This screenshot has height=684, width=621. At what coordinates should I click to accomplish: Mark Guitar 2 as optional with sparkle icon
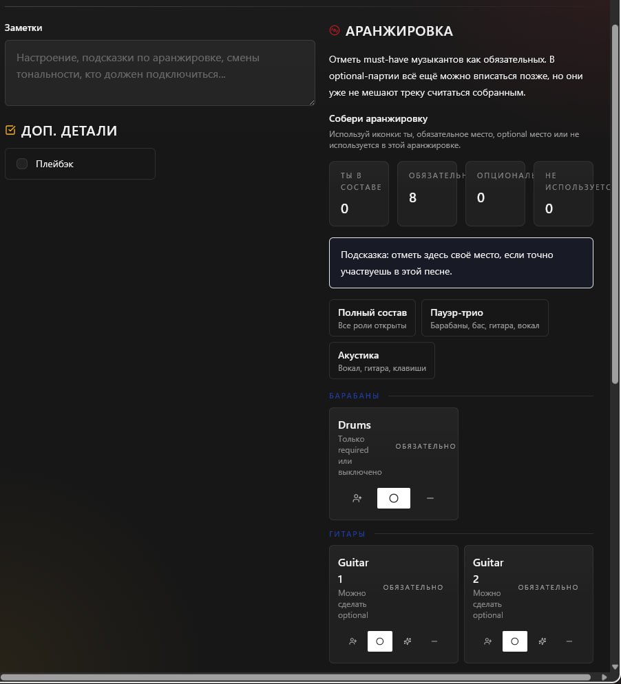pyautogui.click(x=542, y=641)
